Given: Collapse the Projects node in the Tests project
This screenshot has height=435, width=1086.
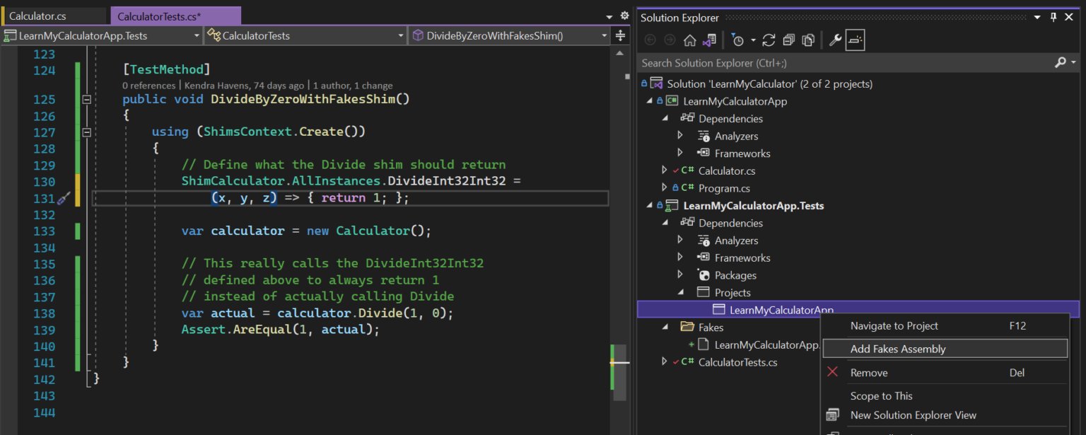Looking at the screenshot, I should (x=680, y=292).
